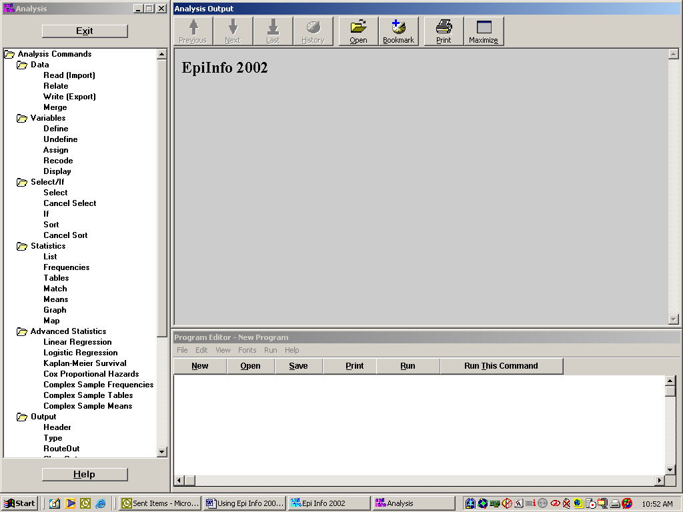The width and height of the screenshot is (683, 512).
Task: Select the Relate command
Action: pyautogui.click(x=56, y=86)
